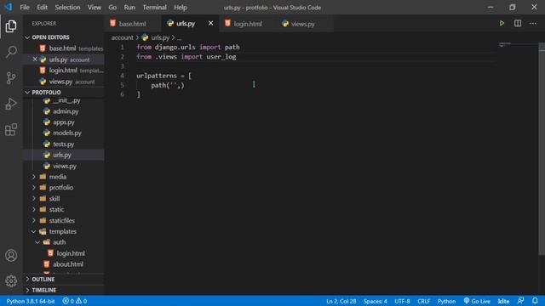Click urls.py in the breadcrumb
Viewport: 545px width, 306px height.
(x=160, y=37)
